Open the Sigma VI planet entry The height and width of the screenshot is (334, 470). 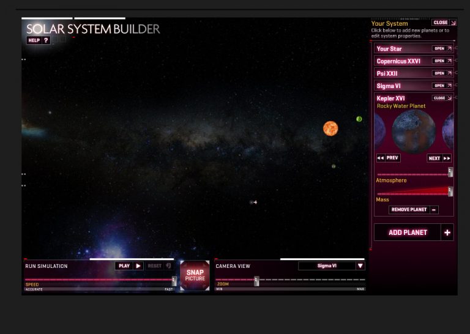pos(442,86)
